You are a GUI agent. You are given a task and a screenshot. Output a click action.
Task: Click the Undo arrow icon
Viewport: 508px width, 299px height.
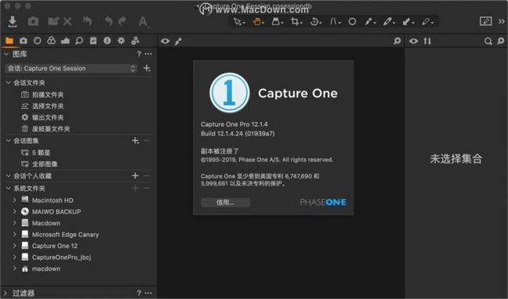[x=109, y=21]
